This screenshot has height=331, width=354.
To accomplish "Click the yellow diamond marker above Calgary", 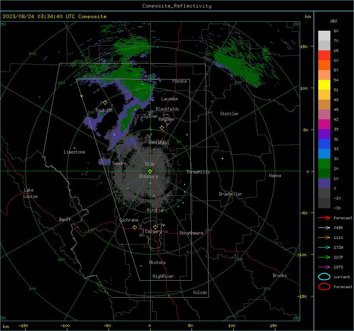I will (x=155, y=227).
